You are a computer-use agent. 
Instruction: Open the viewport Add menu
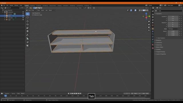(x=46, y=10)
